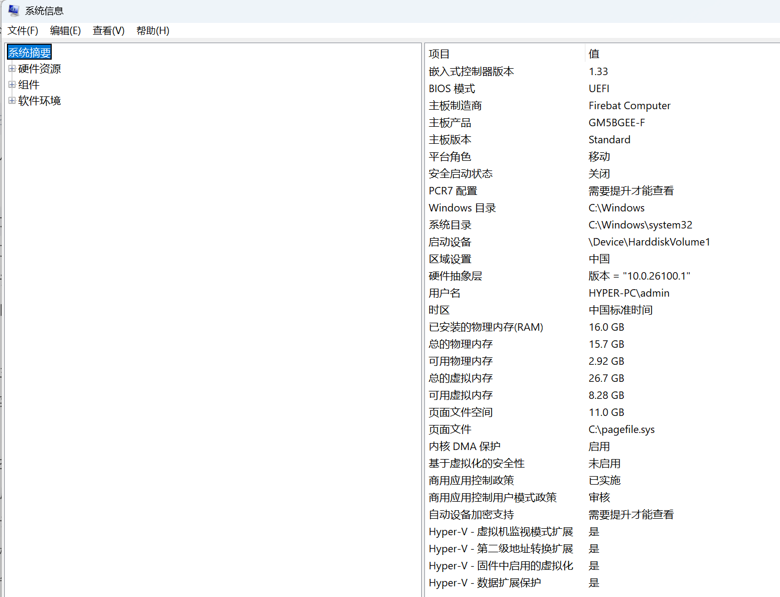The height and width of the screenshot is (597, 780).
Task: Click the C:\Windows\system32 value
Action: coord(640,225)
